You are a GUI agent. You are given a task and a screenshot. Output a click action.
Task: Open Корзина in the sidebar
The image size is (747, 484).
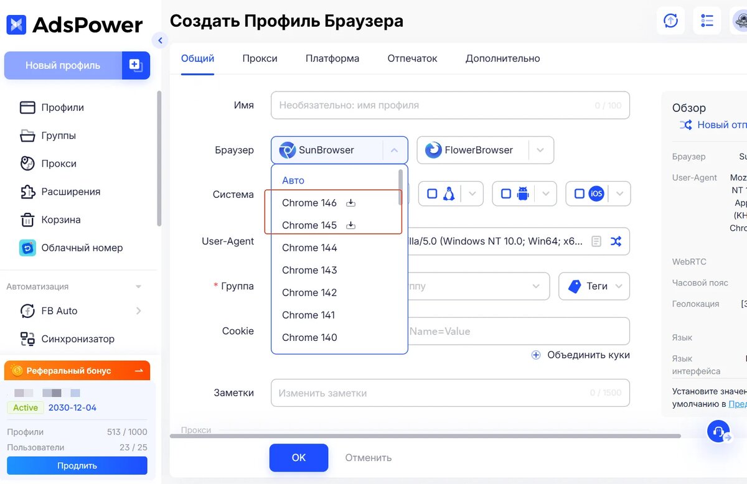[x=60, y=220]
